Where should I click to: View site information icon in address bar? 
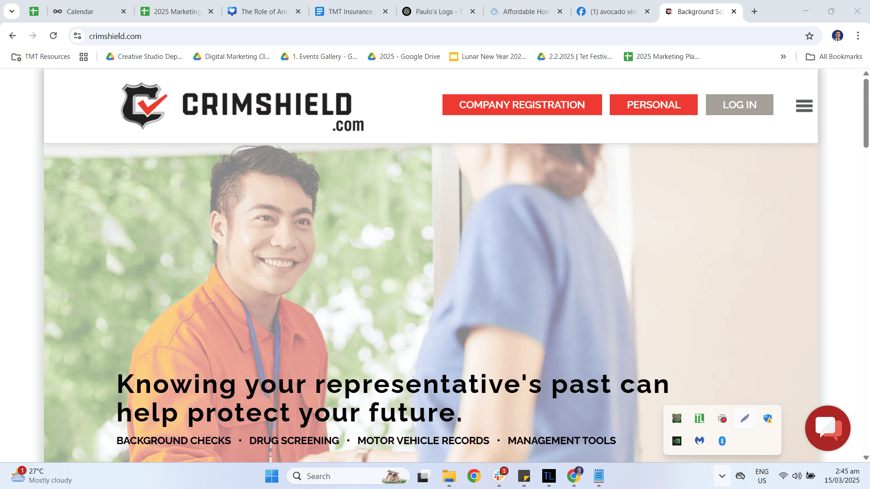click(78, 36)
